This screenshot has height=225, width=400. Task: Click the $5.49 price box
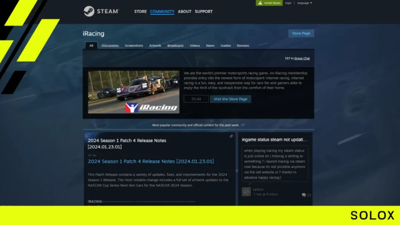tap(196, 99)
